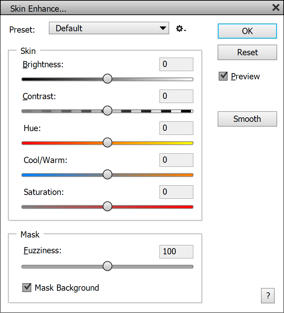Viewport: 284px width, 313px height.
Task: Click the Fuzziness value field
Action: pyautogui.click(x=176, y=252)
